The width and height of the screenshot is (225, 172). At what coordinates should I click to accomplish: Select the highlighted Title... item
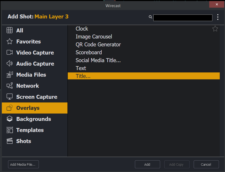144,76
